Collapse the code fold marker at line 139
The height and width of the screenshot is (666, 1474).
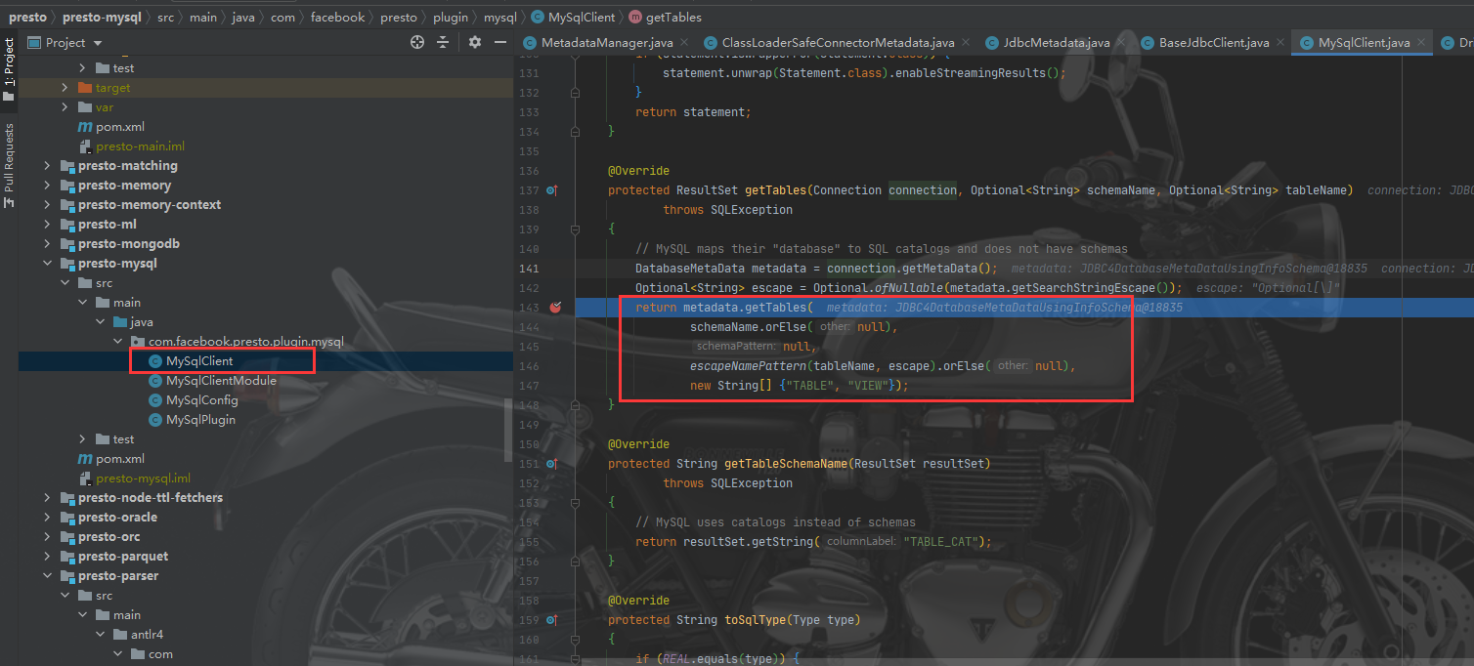(x=575, y=229)
